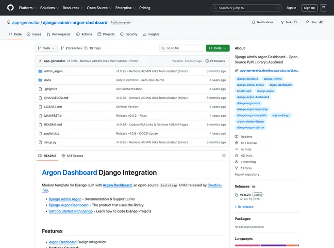334x248 pixels.
Task: Click the Notifications bell icon
Action: coord(253,22)
